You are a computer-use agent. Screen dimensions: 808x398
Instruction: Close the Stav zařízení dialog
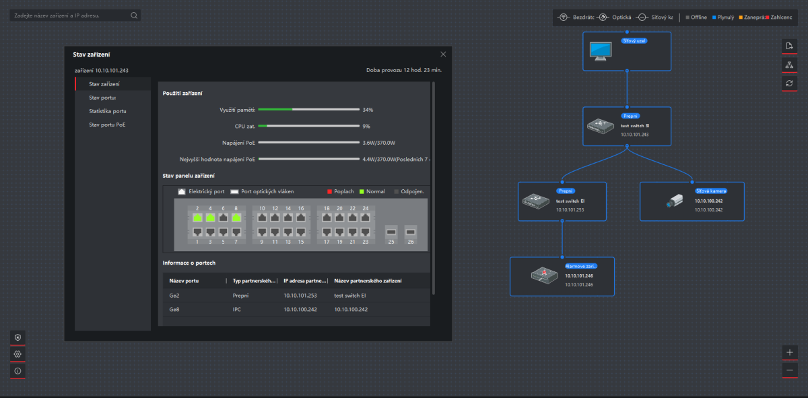443,54
